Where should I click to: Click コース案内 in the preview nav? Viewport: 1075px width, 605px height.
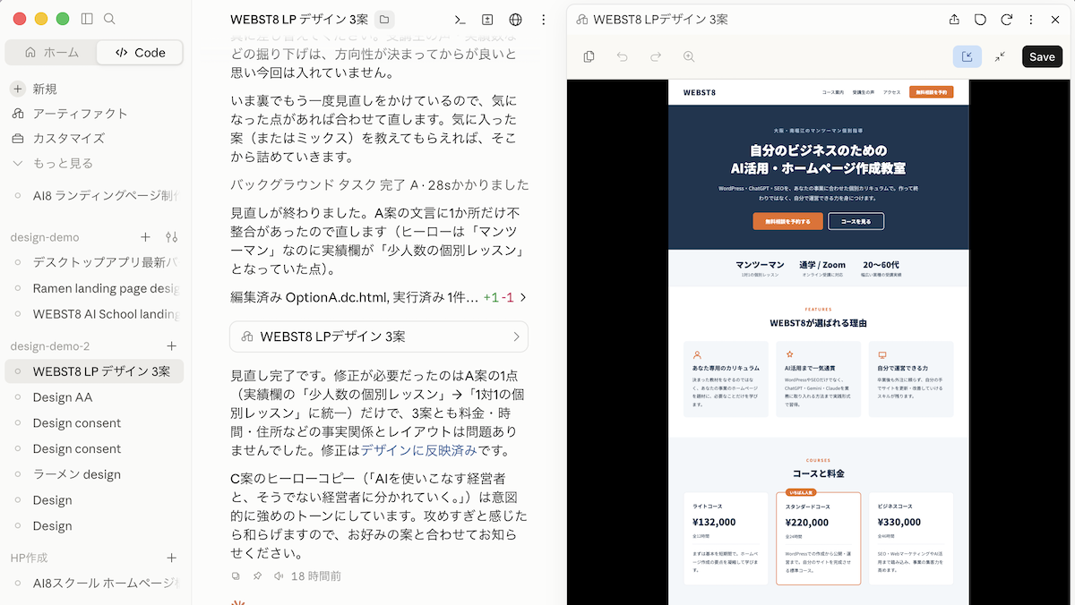click(x=833, y=92)
